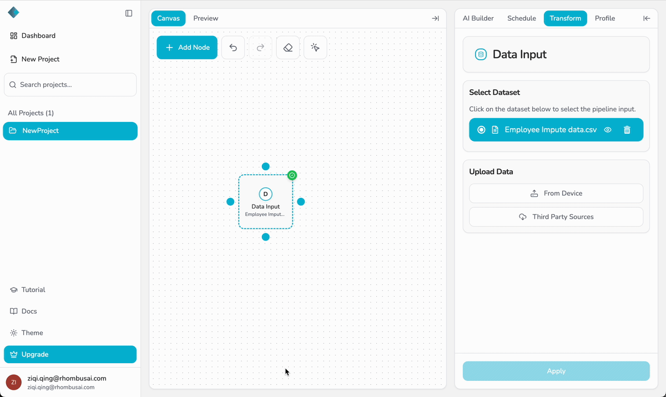The width and height of the screenshot is (666, 397).
Task: Delete Employee Impute data.csv with trash icon
Action: [x=627, y=130]
